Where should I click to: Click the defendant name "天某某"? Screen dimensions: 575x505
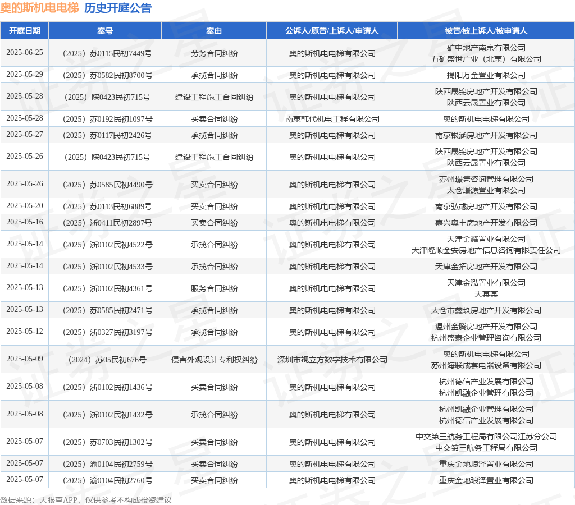point(486,294)
